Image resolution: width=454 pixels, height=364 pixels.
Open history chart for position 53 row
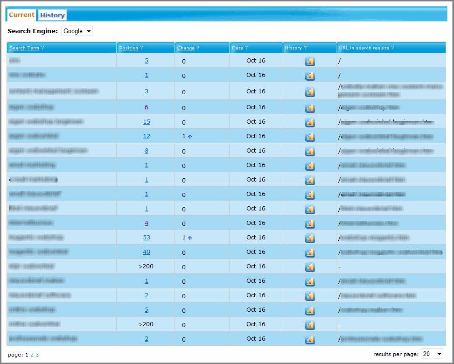tap(310, 238)
